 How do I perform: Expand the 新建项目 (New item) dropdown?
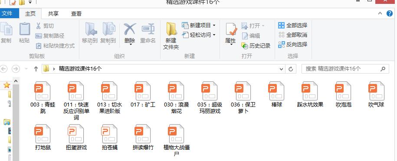pyautogui.click(x=214, y=26)
